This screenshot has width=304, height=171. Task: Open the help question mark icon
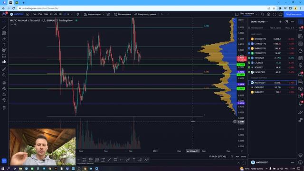[301, 162]
